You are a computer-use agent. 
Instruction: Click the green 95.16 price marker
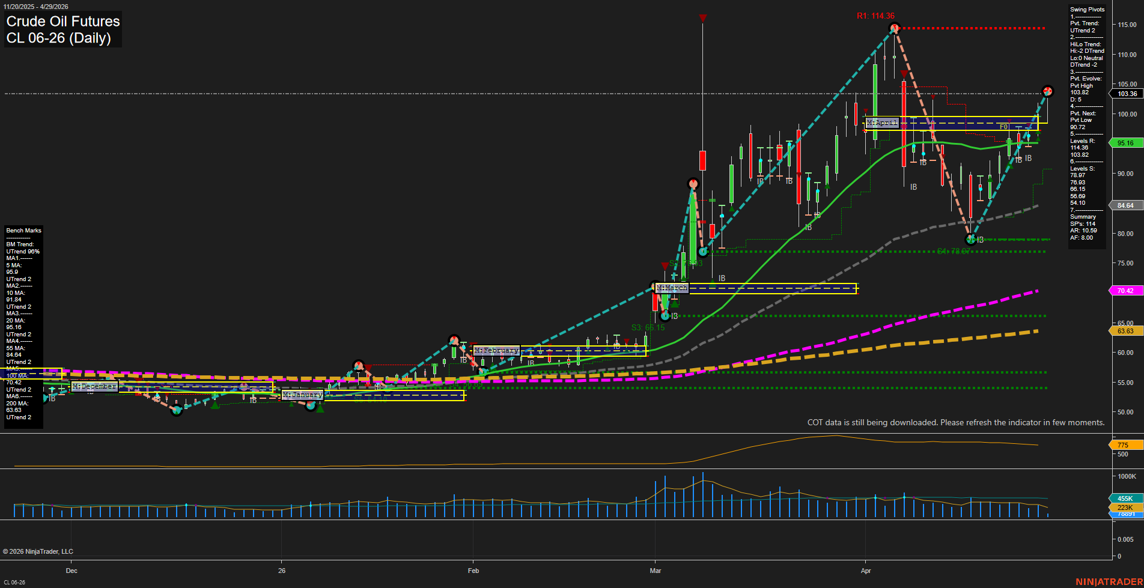[x=1125, y=143]
